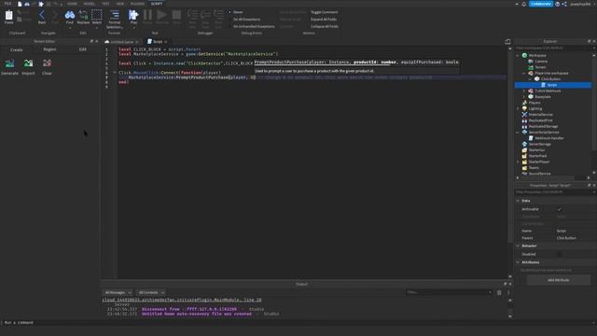Toggle the Archivable checkbox

560,209
